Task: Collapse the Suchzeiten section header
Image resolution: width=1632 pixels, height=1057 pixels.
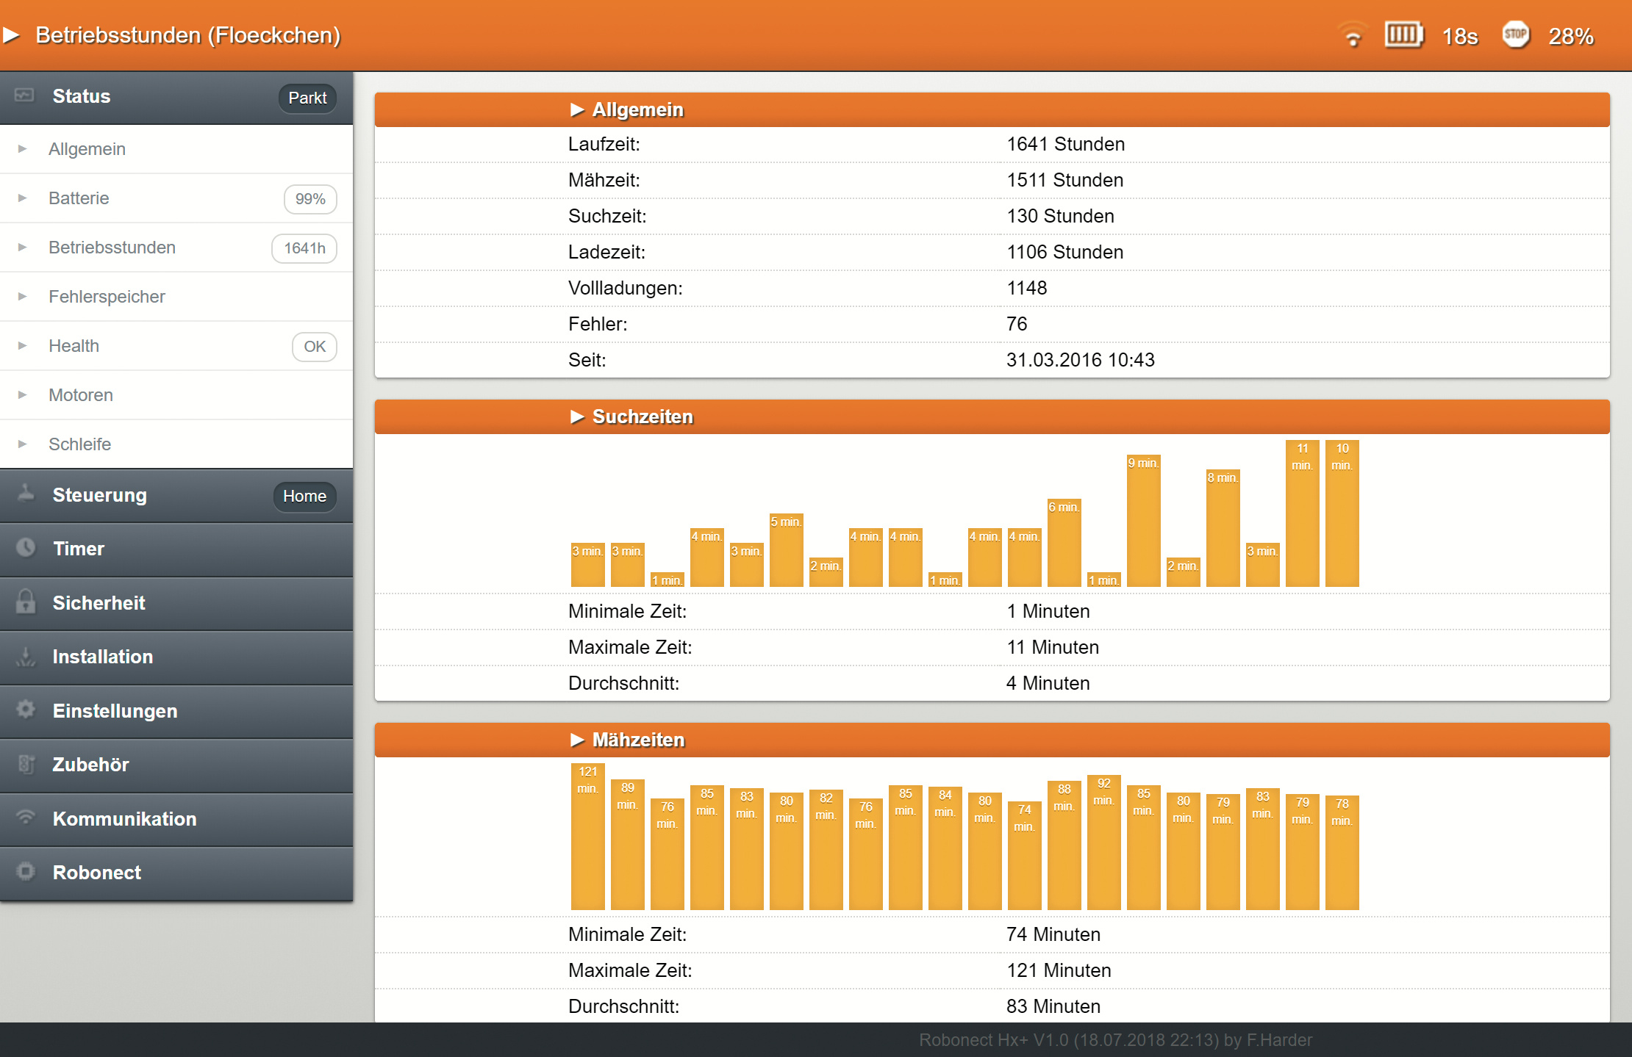Action: point(642,416)
